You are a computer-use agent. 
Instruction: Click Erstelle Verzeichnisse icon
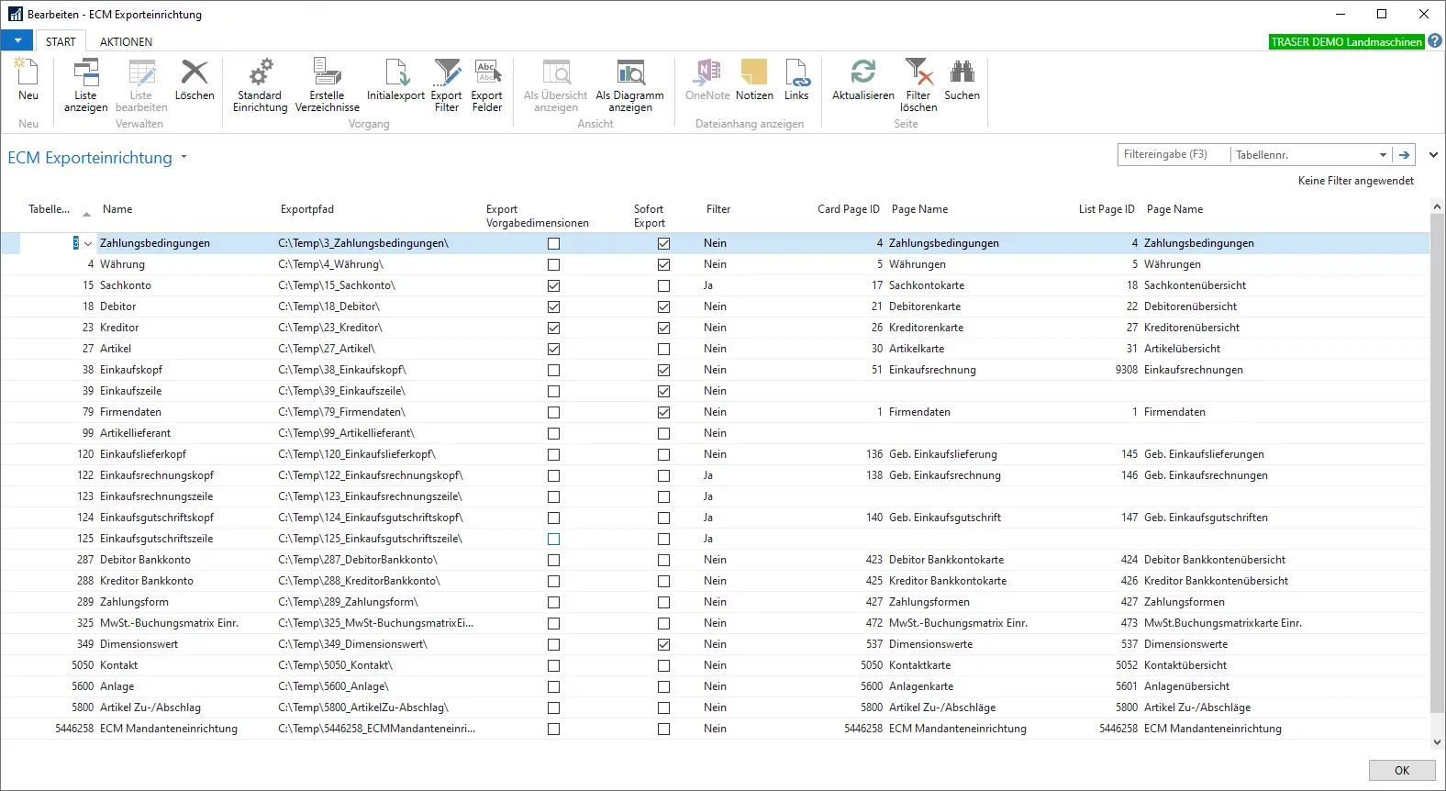tap(327, 85)
